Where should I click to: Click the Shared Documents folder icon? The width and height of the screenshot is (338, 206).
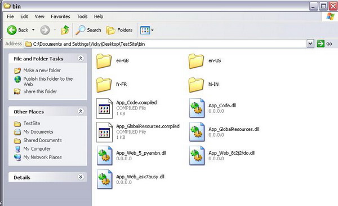[17, 141]
